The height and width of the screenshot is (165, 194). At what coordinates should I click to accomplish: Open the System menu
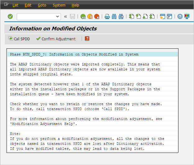coord(59,5)
